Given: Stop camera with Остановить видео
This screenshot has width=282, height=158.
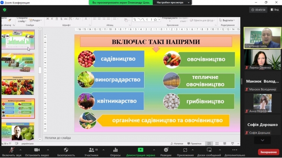Looking at the screenshot, I should 37,152.
